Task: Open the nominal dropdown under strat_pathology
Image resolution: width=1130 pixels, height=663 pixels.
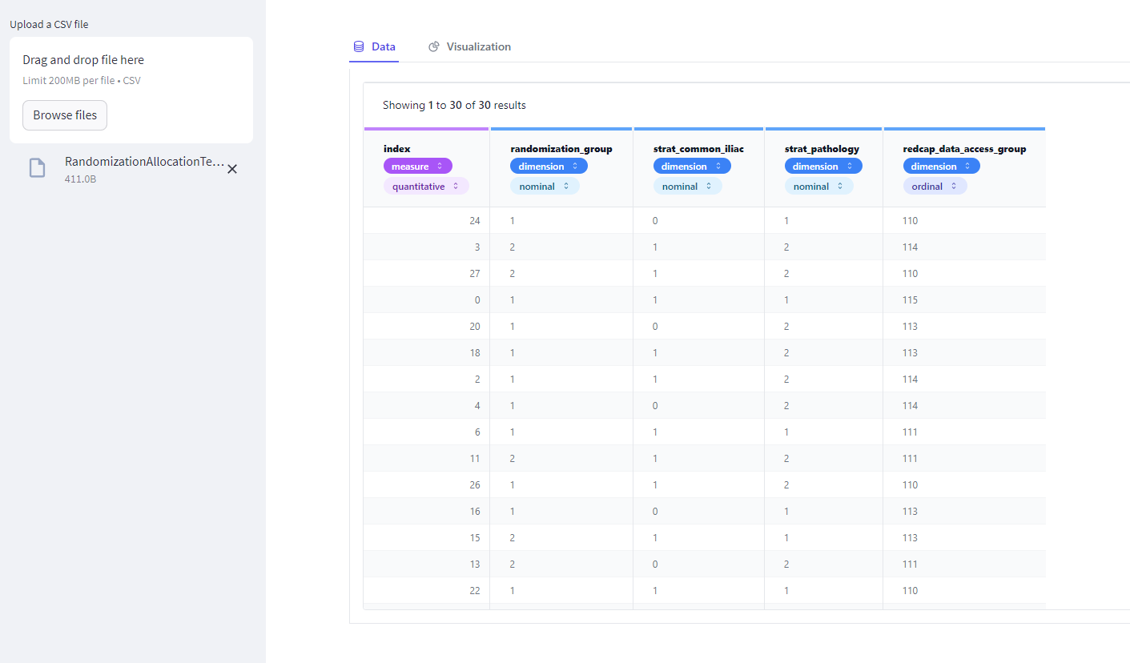Action: click(x=818, y=185)
